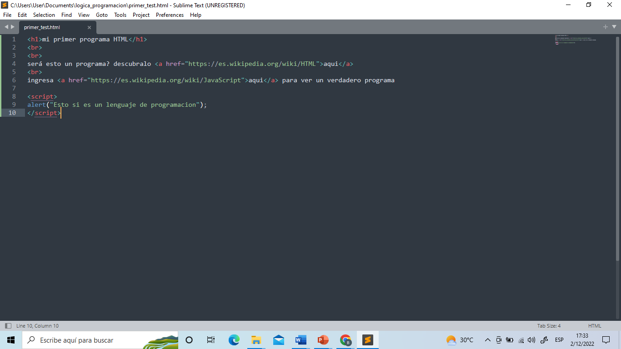621x349 pixels.
Task: Click Meet Now camera tray icon
Action: pos(499,340)
